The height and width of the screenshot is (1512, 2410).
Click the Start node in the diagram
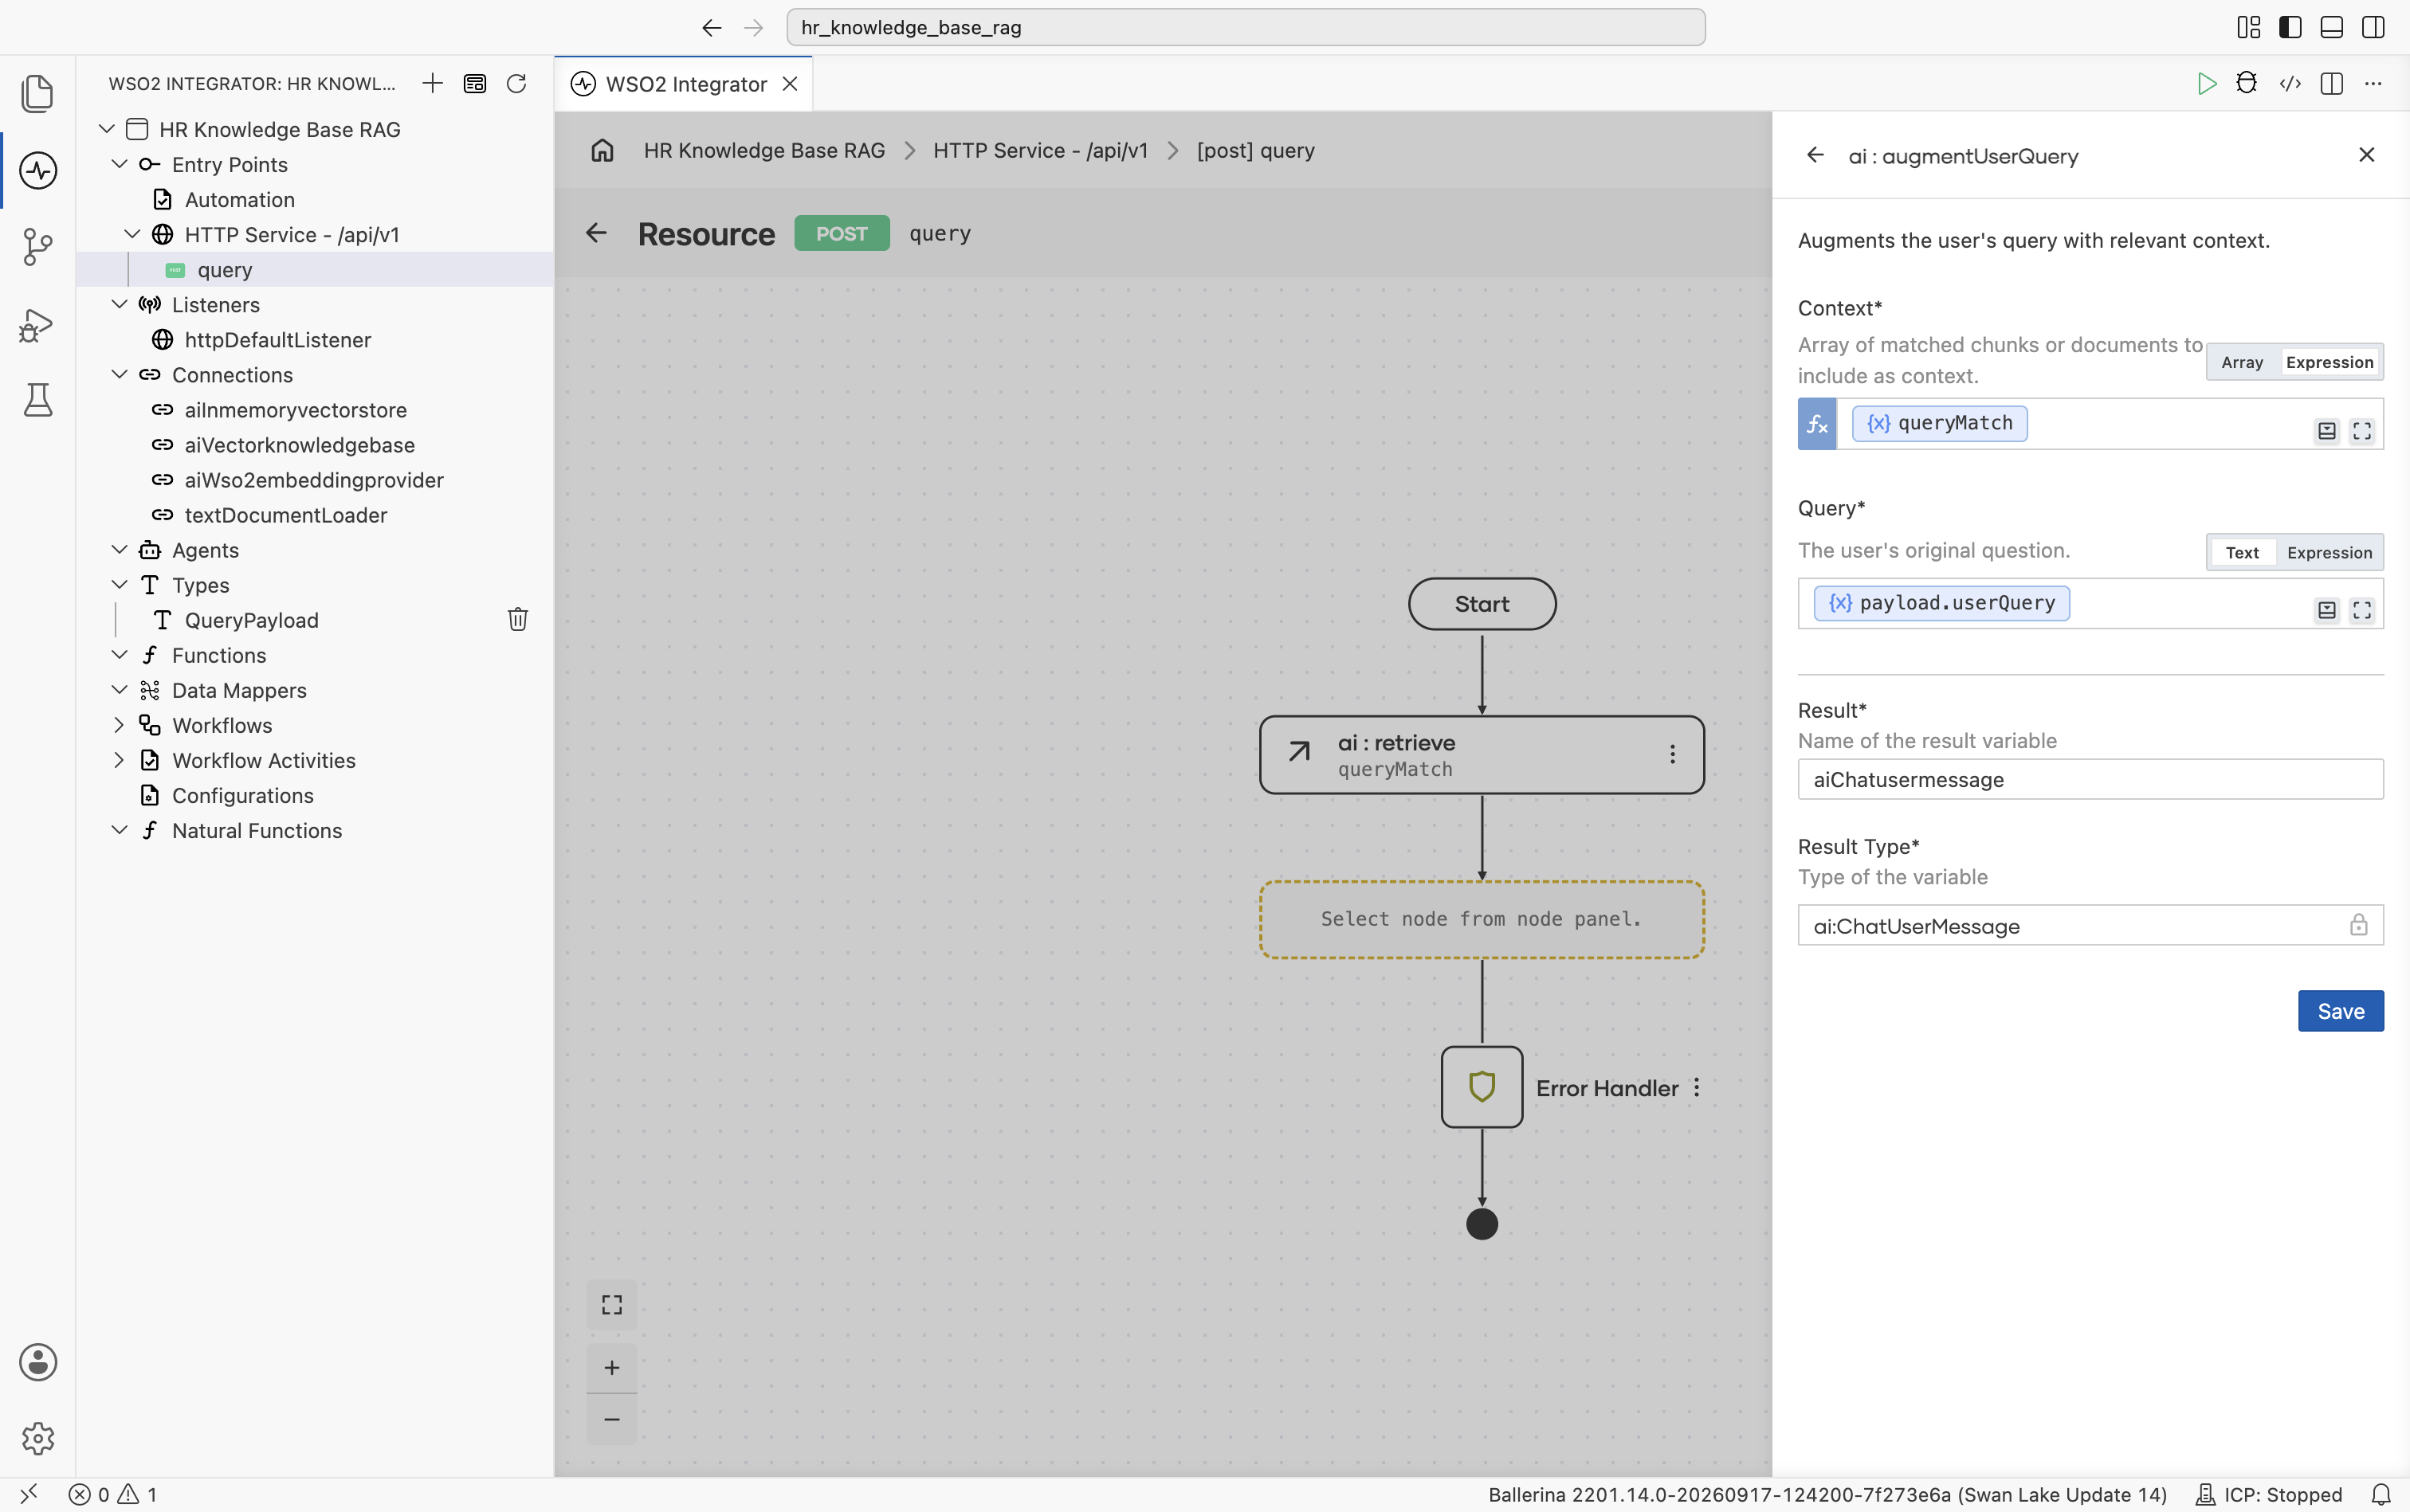coord(1482,604)
